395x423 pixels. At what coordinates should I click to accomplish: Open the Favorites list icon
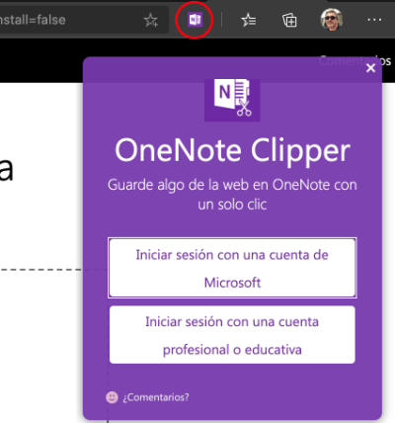(x=249, y=20)
